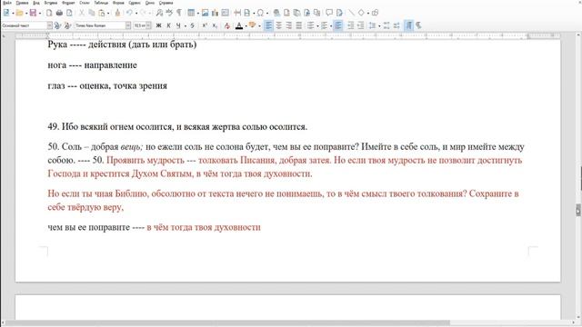
Task: Insert a special character (omega icon)
Action: pos(261,13)
